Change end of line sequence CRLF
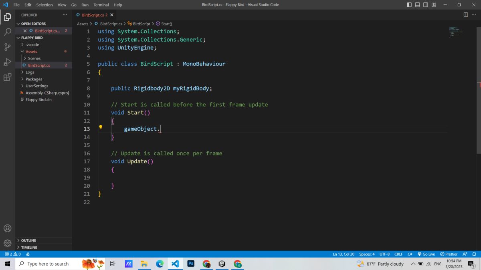Screen dimensions: 481x270 [x=398, y=254]
